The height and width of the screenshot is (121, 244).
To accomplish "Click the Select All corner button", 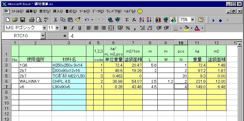I will point(7,43).
